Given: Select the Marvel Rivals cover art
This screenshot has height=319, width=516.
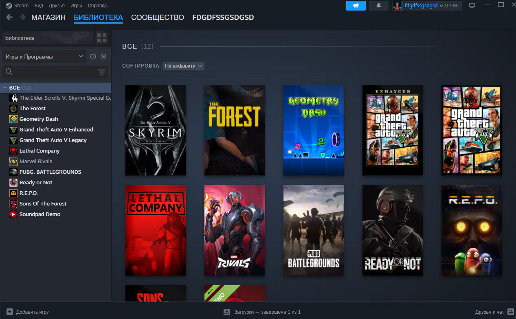Looking at the screenshot, I should click(x=235, y=230).
